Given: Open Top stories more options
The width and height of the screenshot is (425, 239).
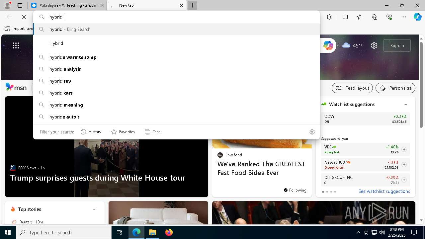Looking at the screenshot, I should 95,209.
